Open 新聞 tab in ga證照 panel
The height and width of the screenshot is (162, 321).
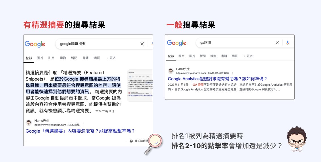click(x=203, y=56)
